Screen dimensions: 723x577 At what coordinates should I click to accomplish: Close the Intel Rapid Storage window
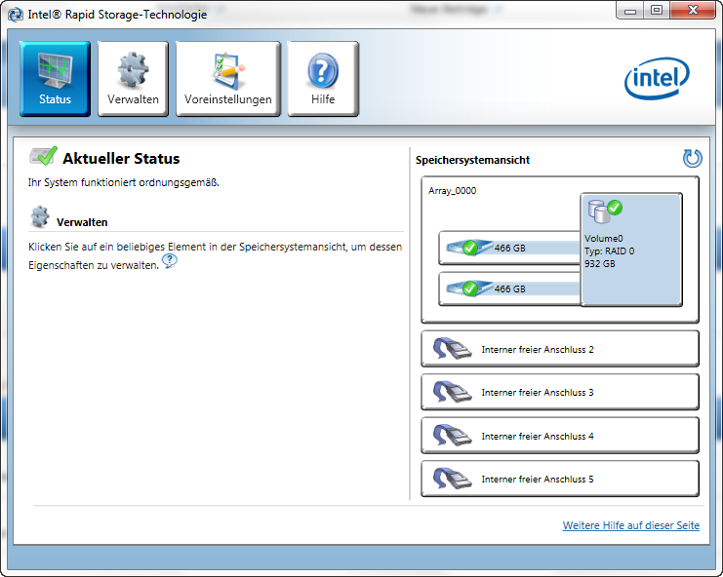[x=693, y=11]
